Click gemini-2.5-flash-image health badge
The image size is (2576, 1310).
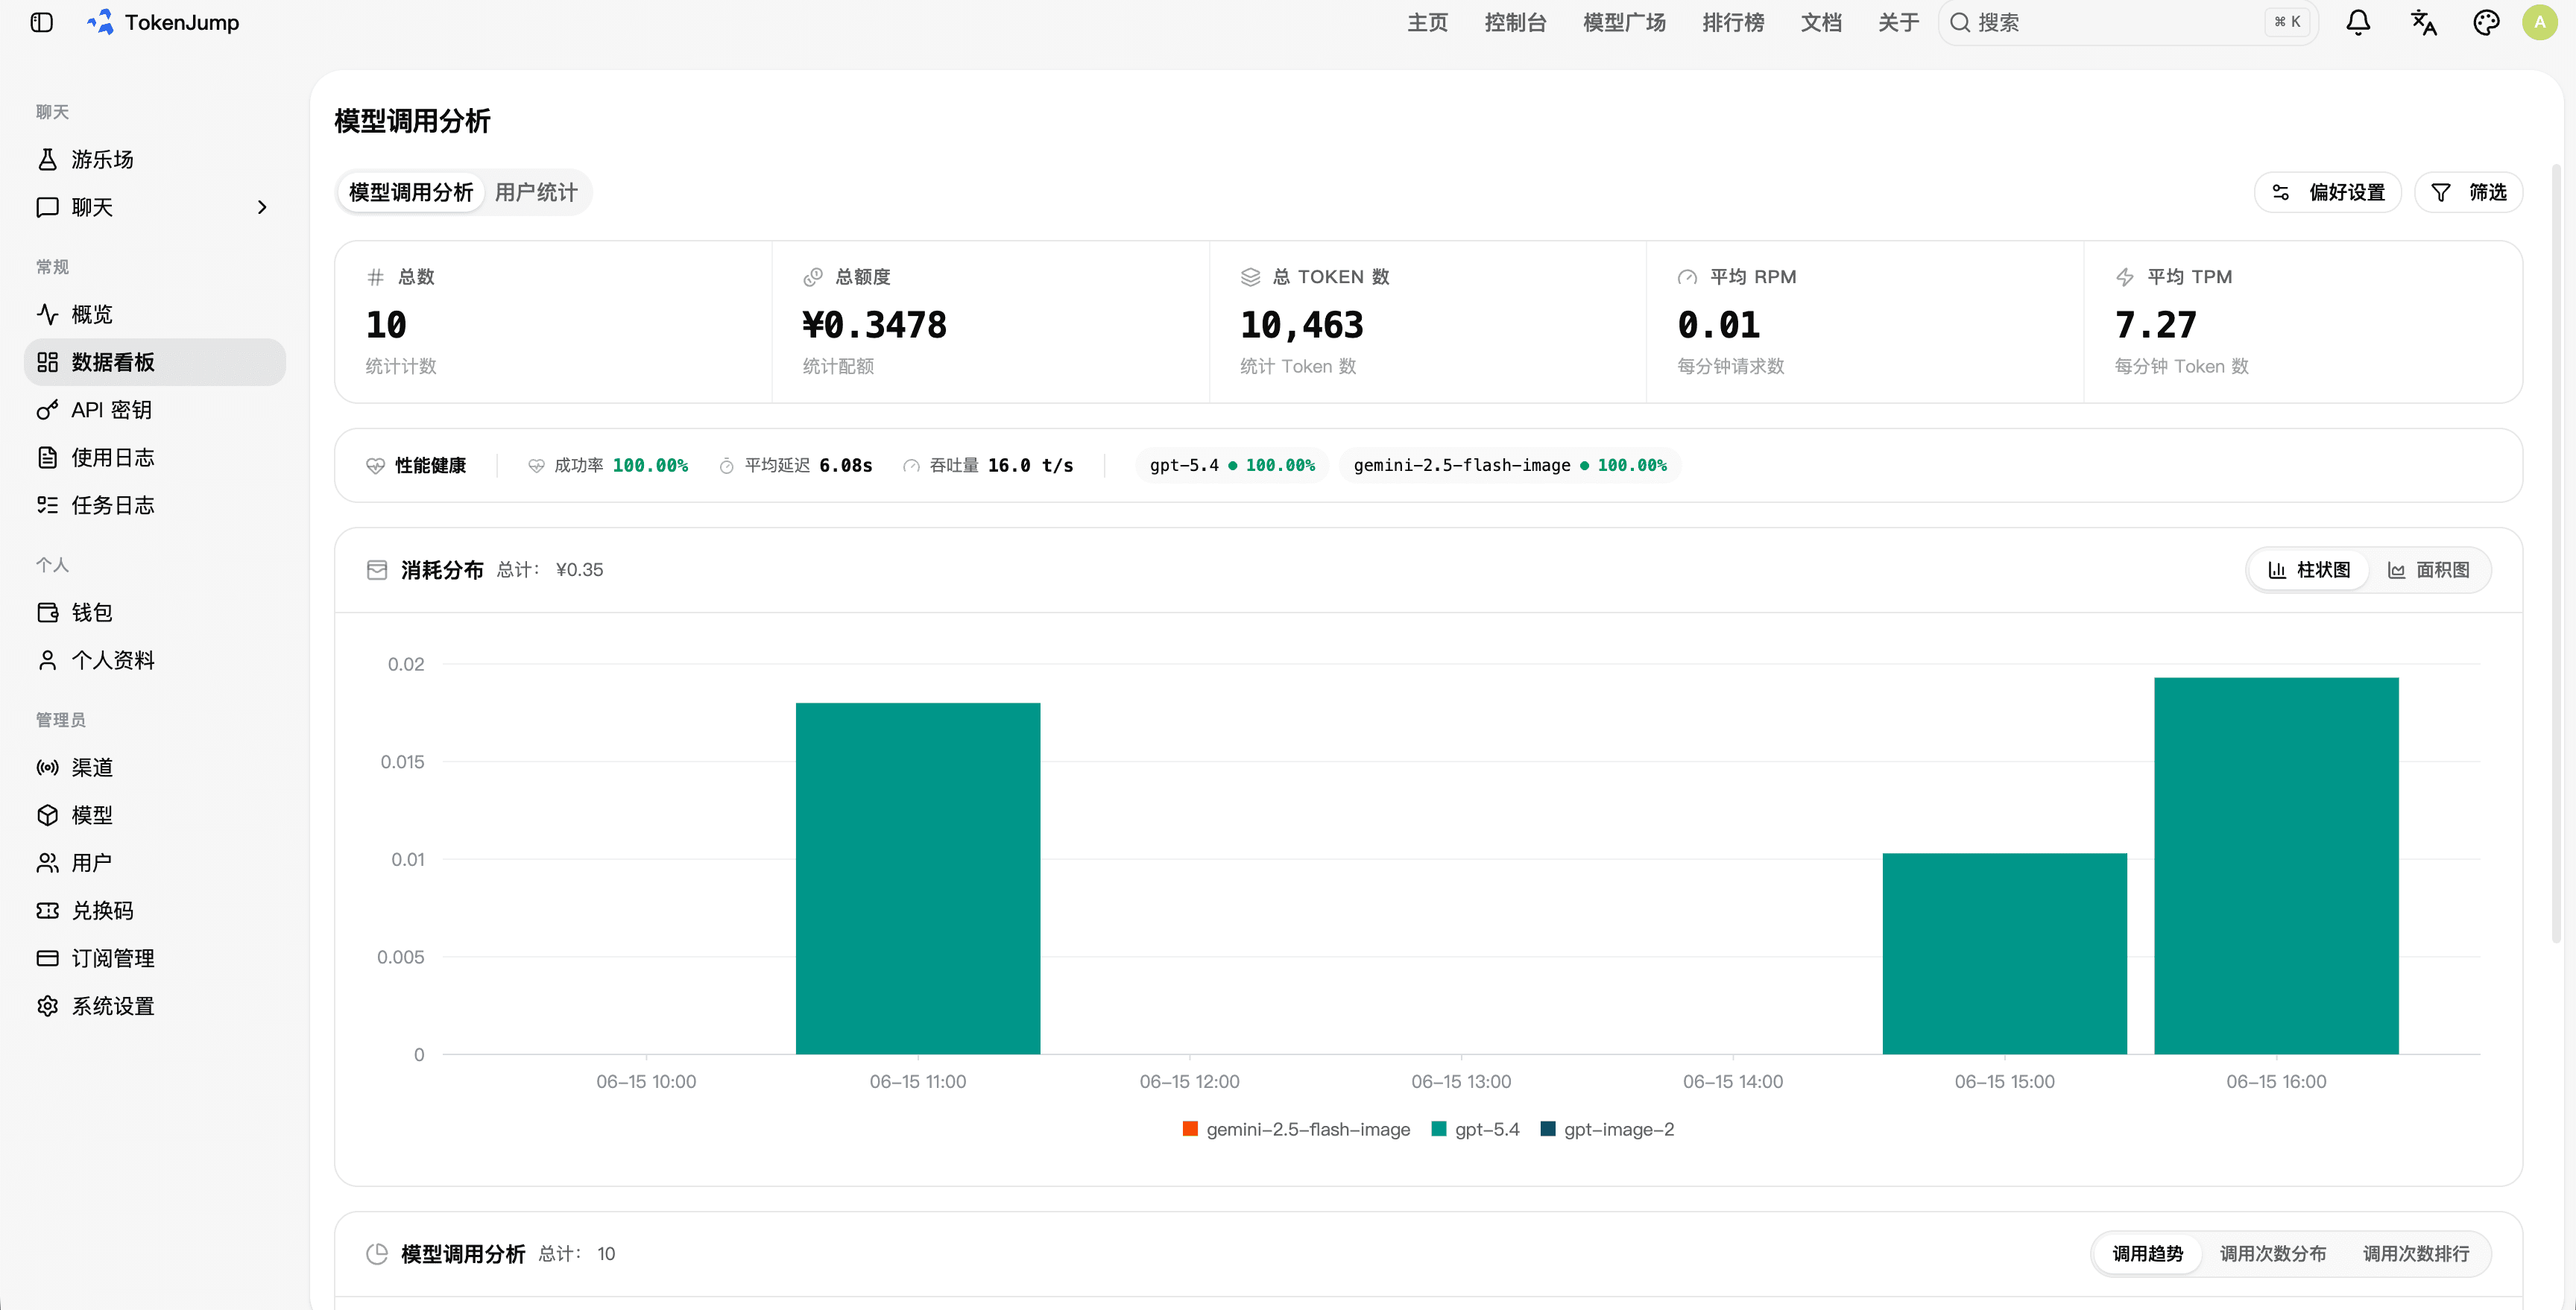point(1510,466)
